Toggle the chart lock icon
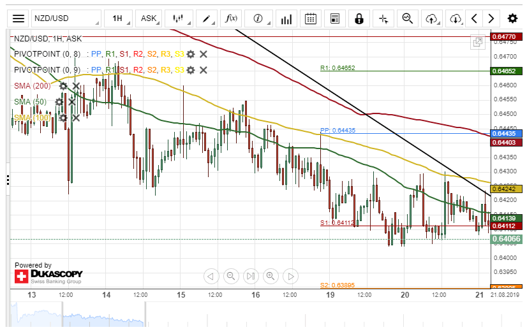This screenshot has width=527, height=332. pyautogui.click(x=359, y=18)
